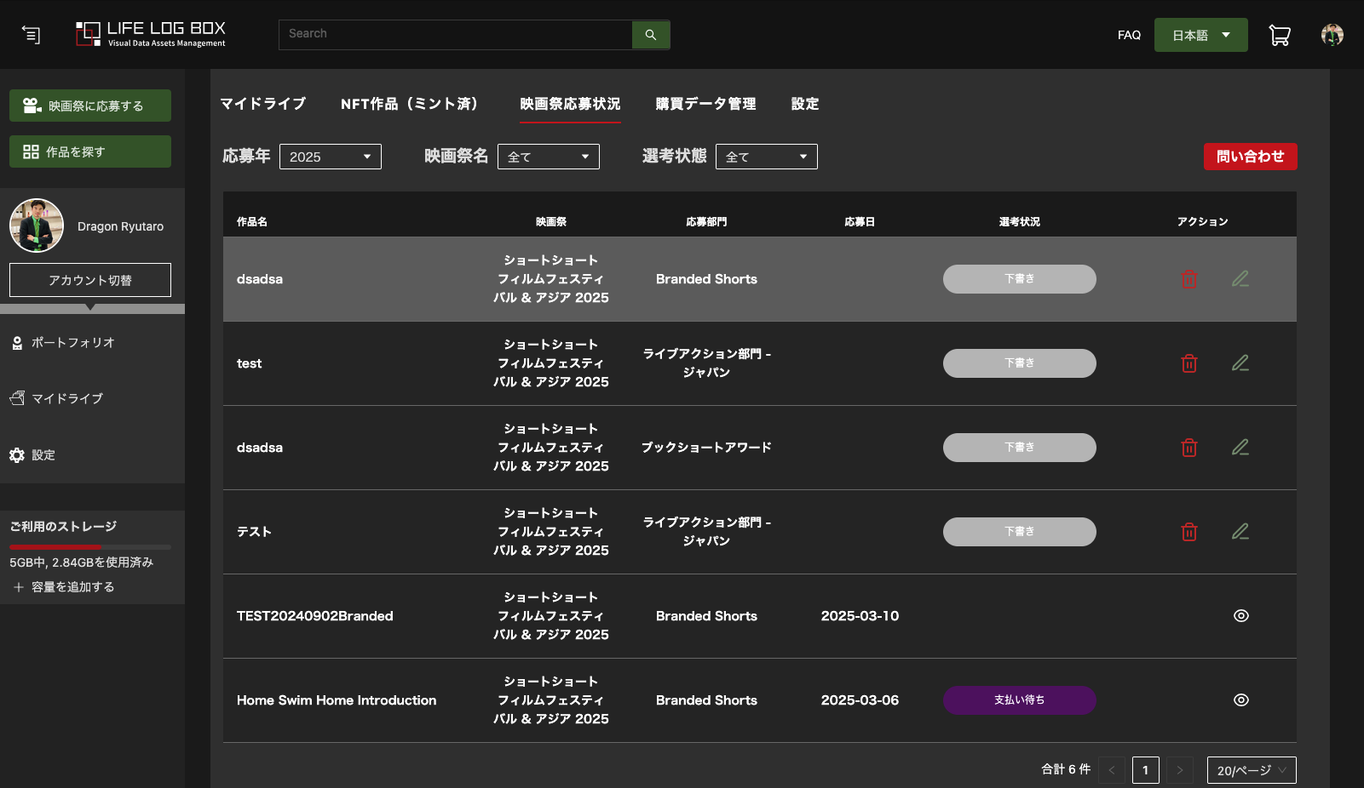Click the 2025-03-10 date cell
This screenshot has width=1364, height=788.
(x=860, y=616)
